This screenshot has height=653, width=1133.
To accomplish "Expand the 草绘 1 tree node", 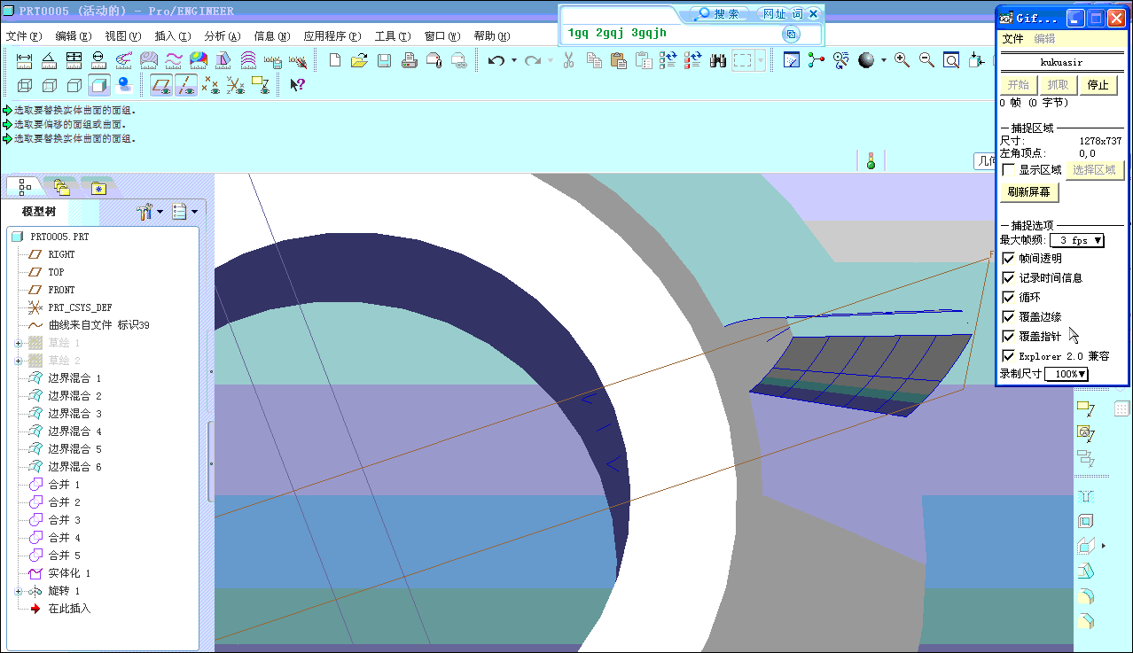I will [18, 343].
